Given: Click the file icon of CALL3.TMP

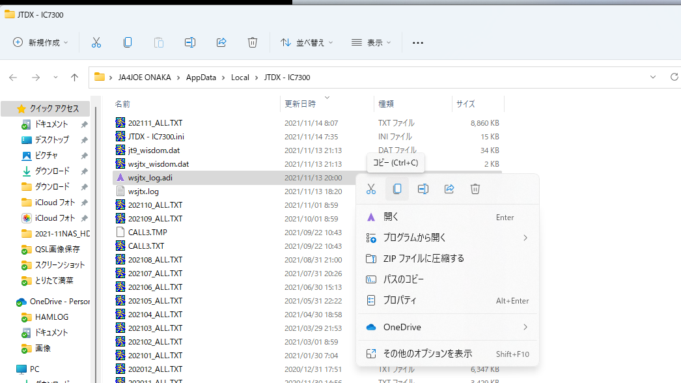Looking at the screenshot, I should click(120, 232).
